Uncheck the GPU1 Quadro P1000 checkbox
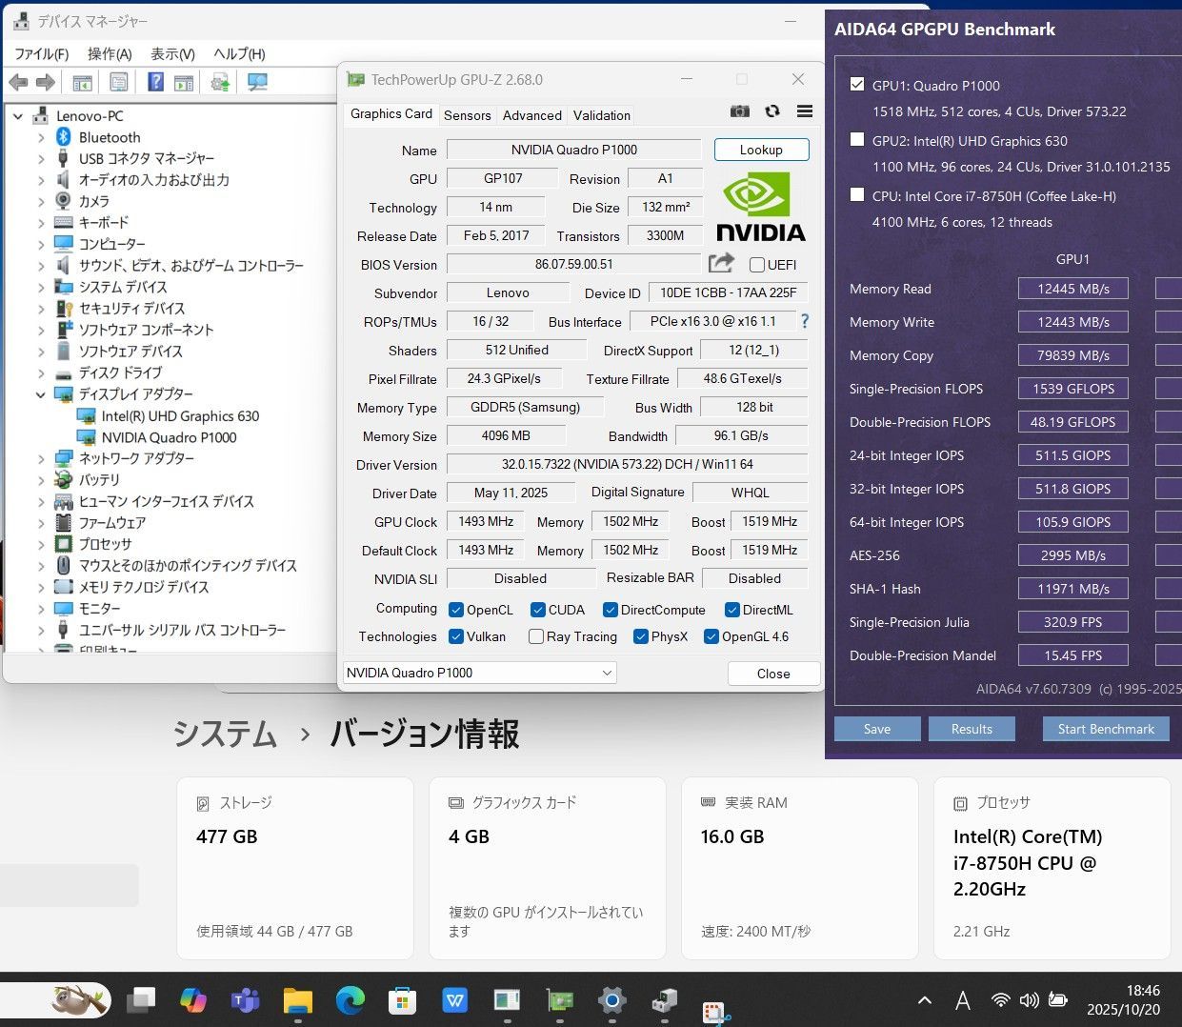1182x1027 pixels. click(856, 84)
